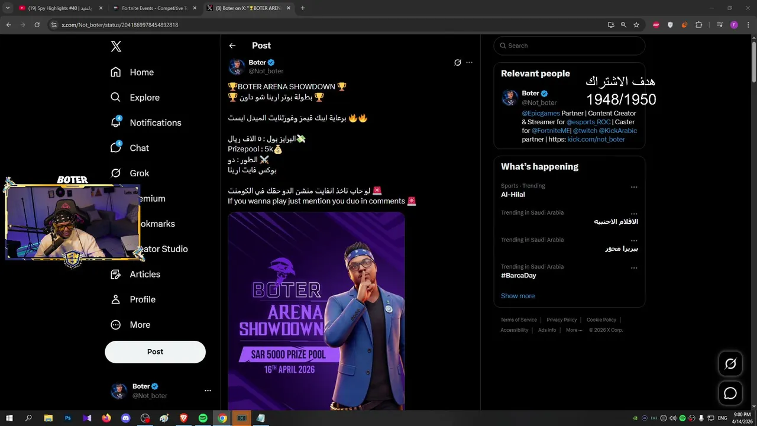757x426 pixels.
Task: Open Explore in the X sidebar
Action: [x=135, y=98]
